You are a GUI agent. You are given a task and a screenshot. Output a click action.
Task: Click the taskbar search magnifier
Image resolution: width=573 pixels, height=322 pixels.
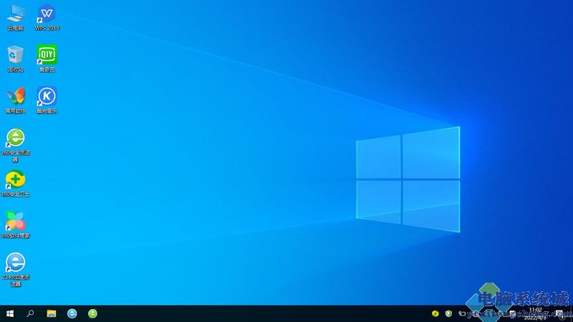[30, 313]
